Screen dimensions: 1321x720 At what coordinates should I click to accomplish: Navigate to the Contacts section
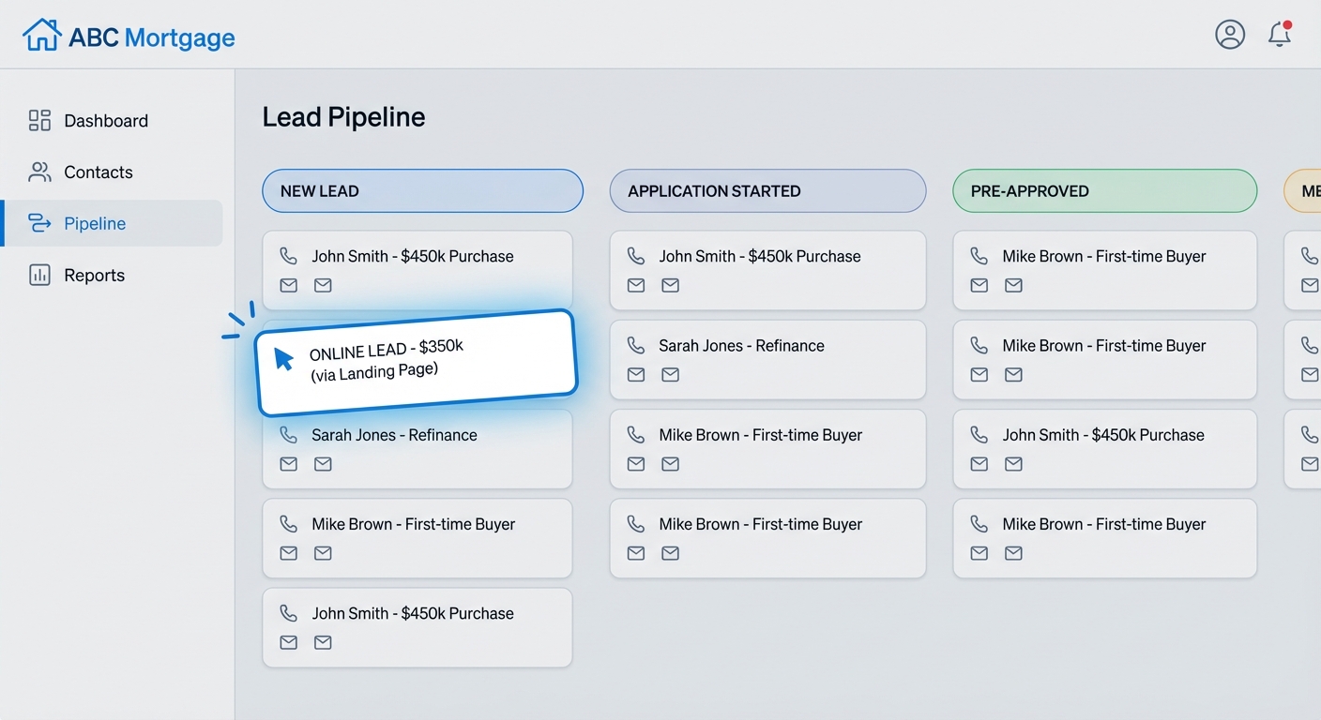(98, 172)
